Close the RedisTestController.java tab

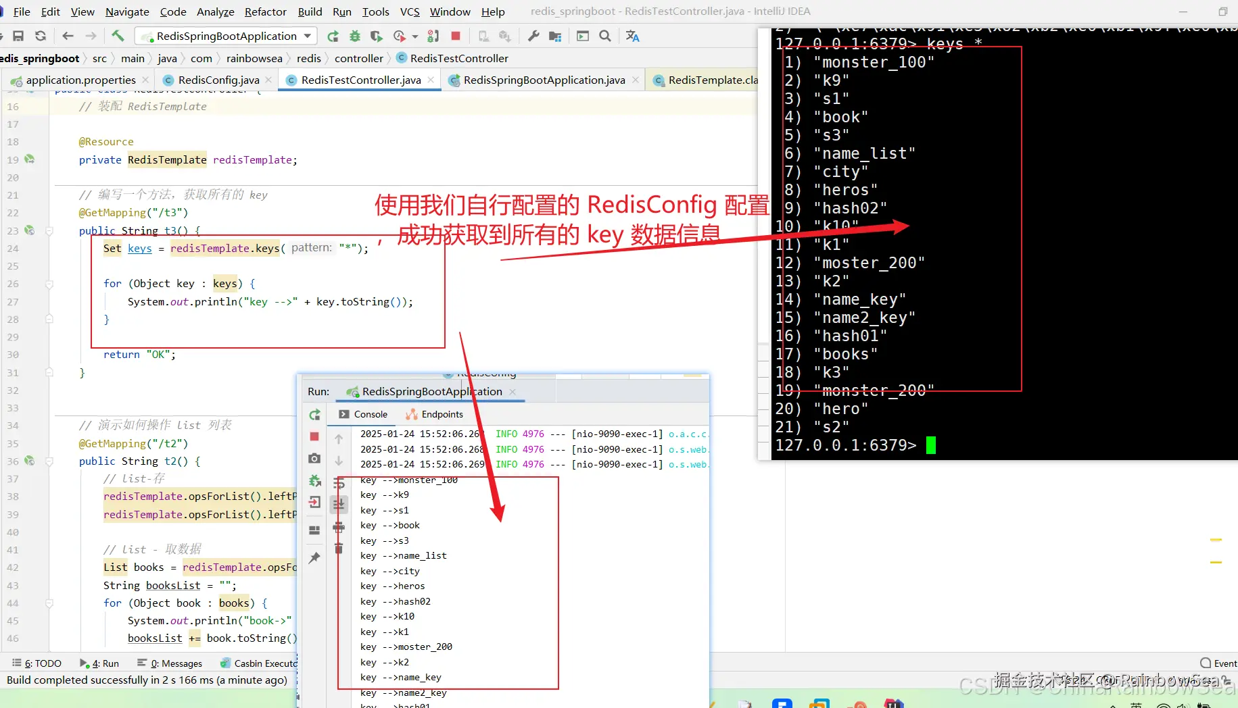pyautogui.click(x=431, y=80)
